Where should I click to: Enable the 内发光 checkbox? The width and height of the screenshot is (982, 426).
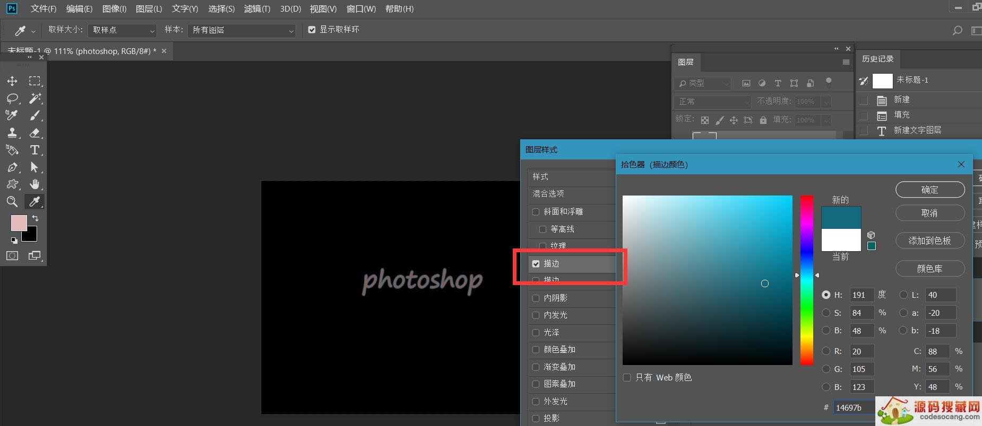[536, 315]
